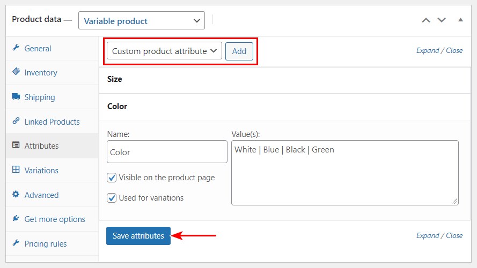Toggle Used for variations checkbox
The height and width of the screenshot is (268, 477).
(112, 198)
